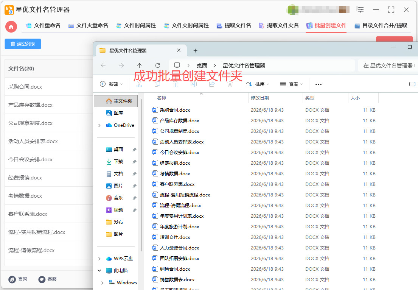The image size is (418, 290).
Task: Click the Cut scissors icon
Action: (x=139, y=84)
